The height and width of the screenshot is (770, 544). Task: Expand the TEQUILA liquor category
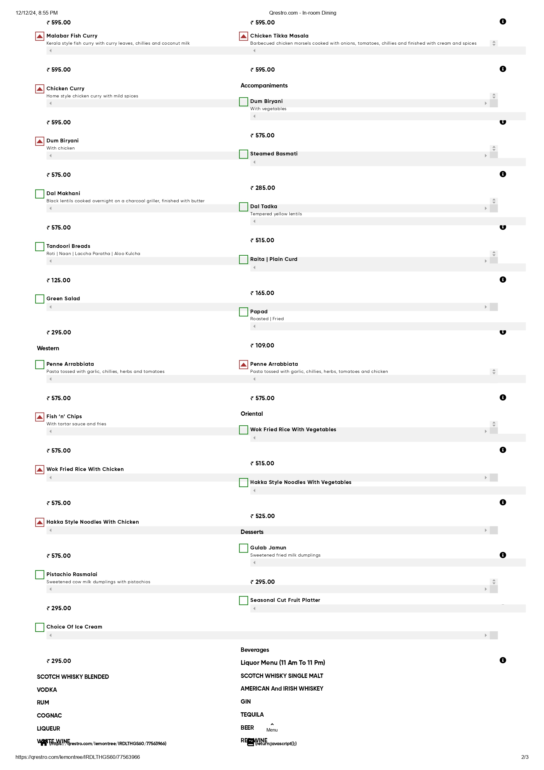[252, 715]
